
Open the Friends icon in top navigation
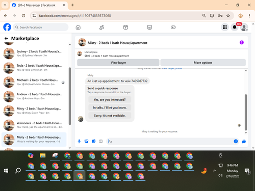101,27
